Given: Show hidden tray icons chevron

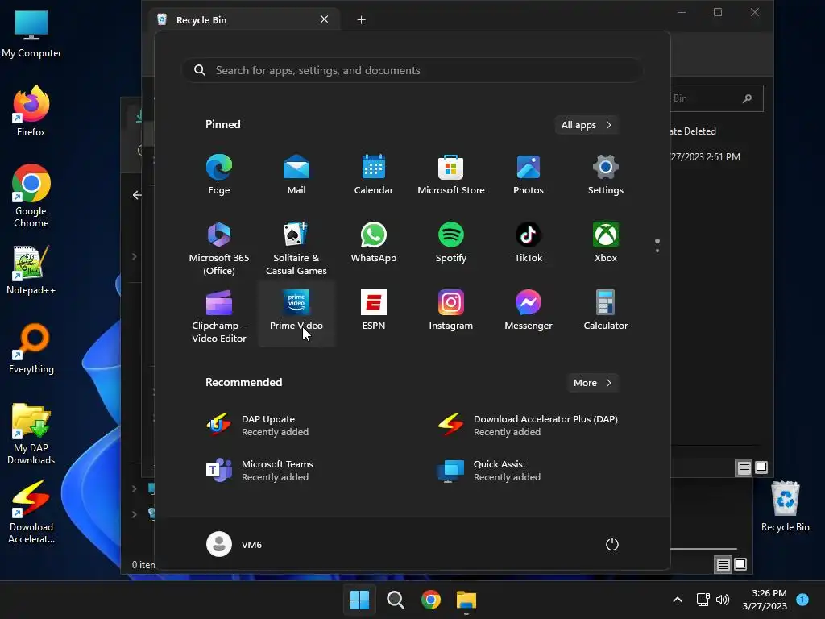Looking at the screenshot, I should click(678, 600).
